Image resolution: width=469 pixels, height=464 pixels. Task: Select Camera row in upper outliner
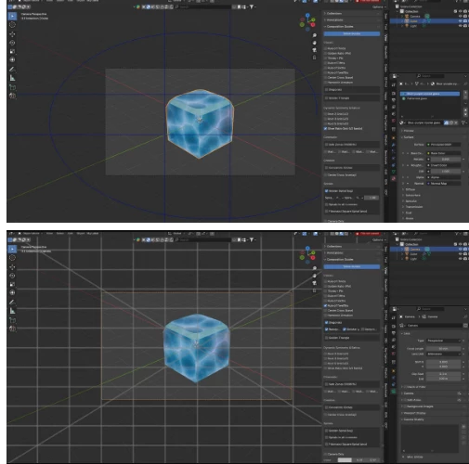pos(429,16)
